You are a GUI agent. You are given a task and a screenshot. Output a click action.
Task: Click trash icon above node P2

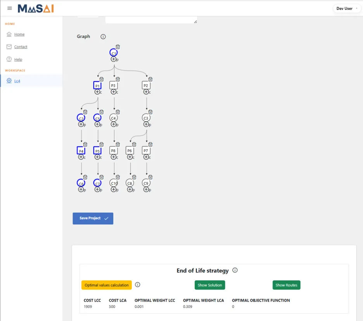tap(150, 79)
